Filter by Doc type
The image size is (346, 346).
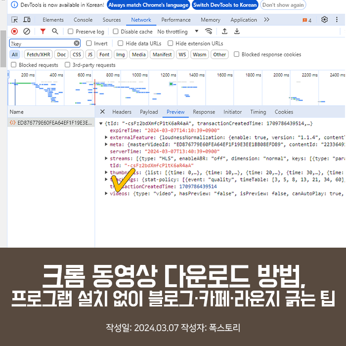pyautogui.click(x=61, y=54)
